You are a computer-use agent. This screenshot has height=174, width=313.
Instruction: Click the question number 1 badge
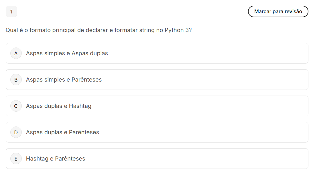(11, 12)
